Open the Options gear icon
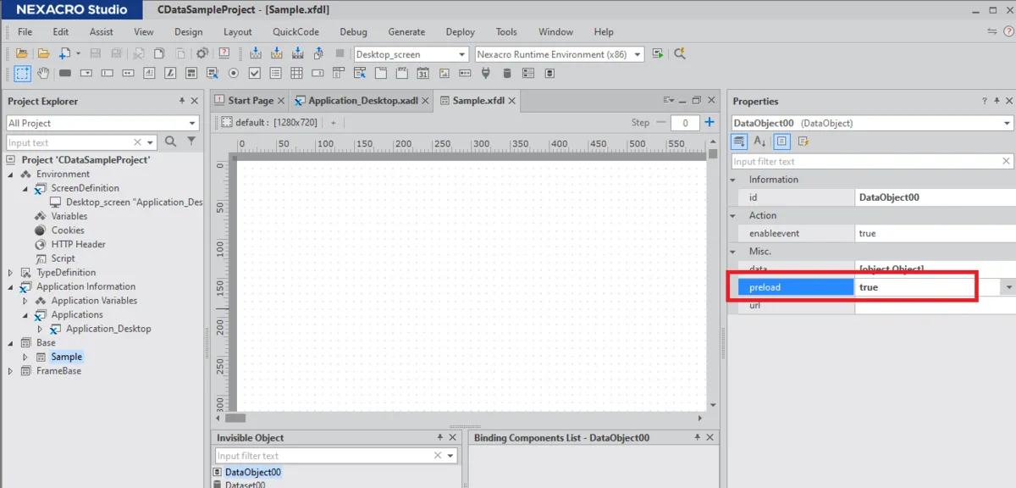 202,54
